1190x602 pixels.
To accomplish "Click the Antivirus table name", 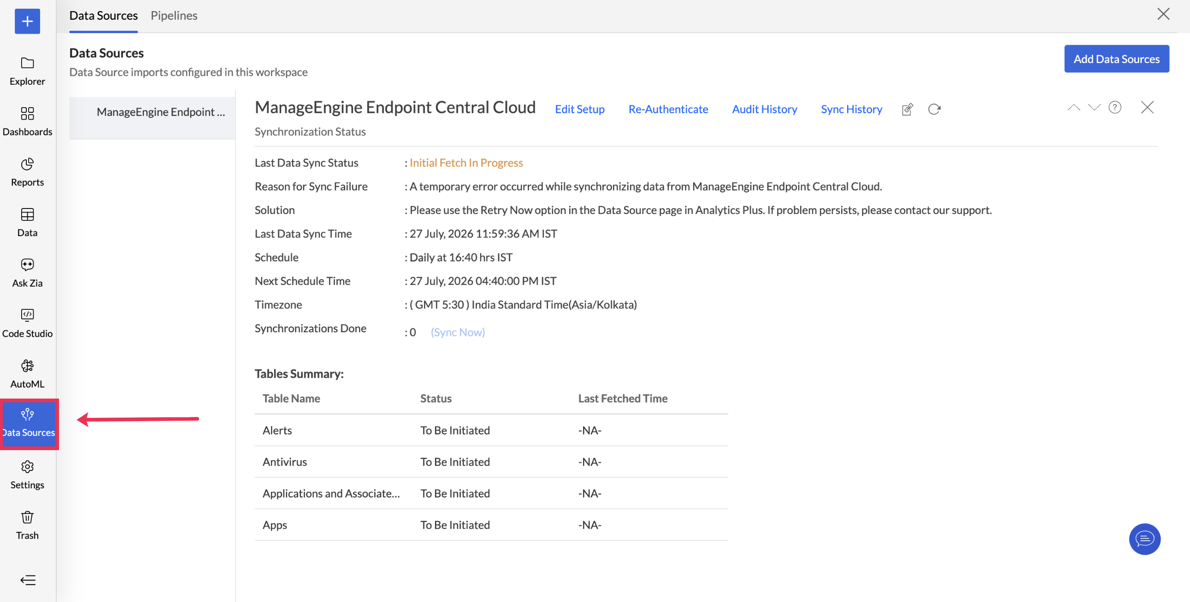I will (284, 461).
